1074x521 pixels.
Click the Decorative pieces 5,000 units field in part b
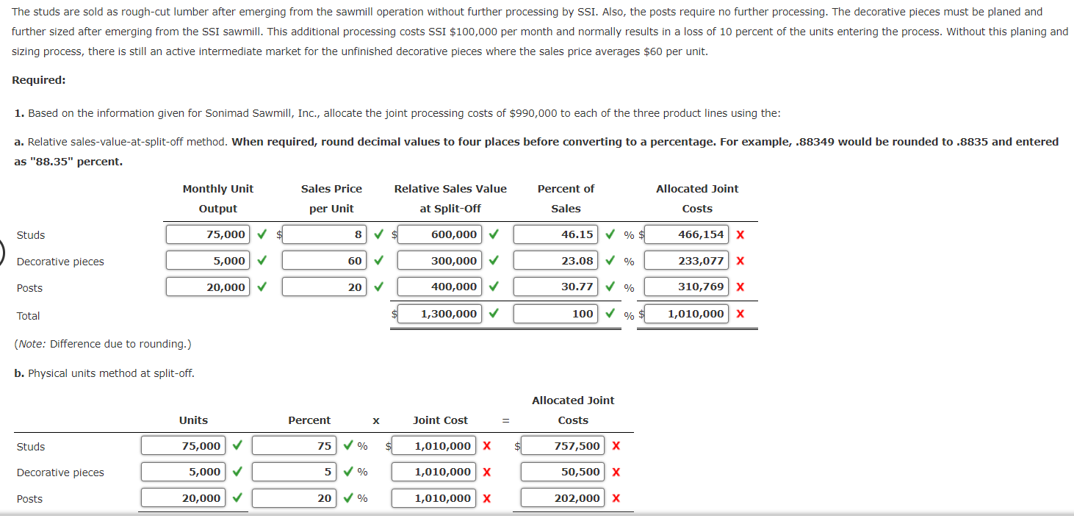182,472
